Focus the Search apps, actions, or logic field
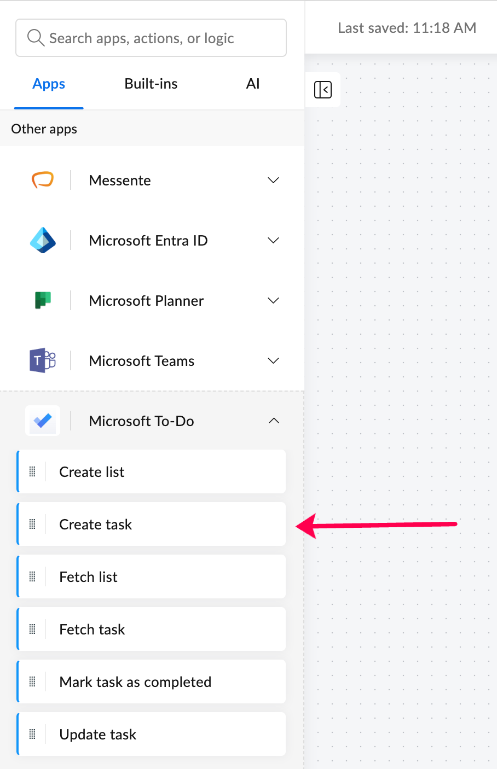Image resolution: width=497 pixels, height=769 pixels. click(159, 38)
